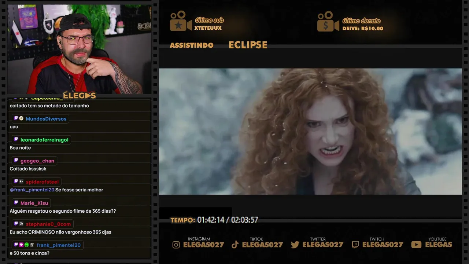Click round badge beside MundosDiversos
Viewport: 469px width, 264px height.
click(x=21, y=118)
